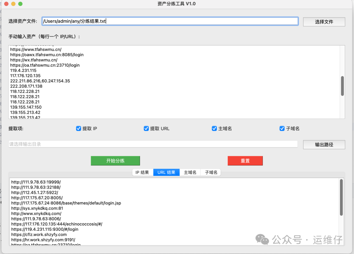The width and height of the screenshot is (354, 254).
Task: Toggle the 主域名 checkbox
Action: point(214,128)
